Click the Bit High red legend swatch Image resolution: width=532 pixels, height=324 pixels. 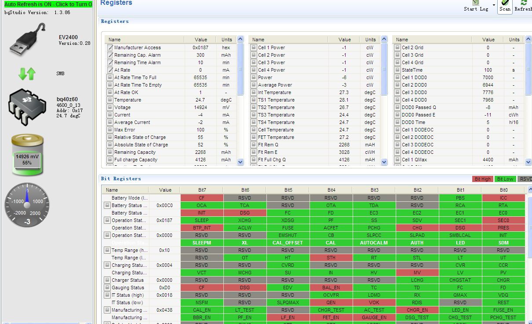[x=483, y=179]
